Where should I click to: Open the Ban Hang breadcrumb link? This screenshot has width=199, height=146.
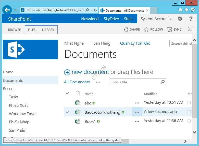point(102,43)
